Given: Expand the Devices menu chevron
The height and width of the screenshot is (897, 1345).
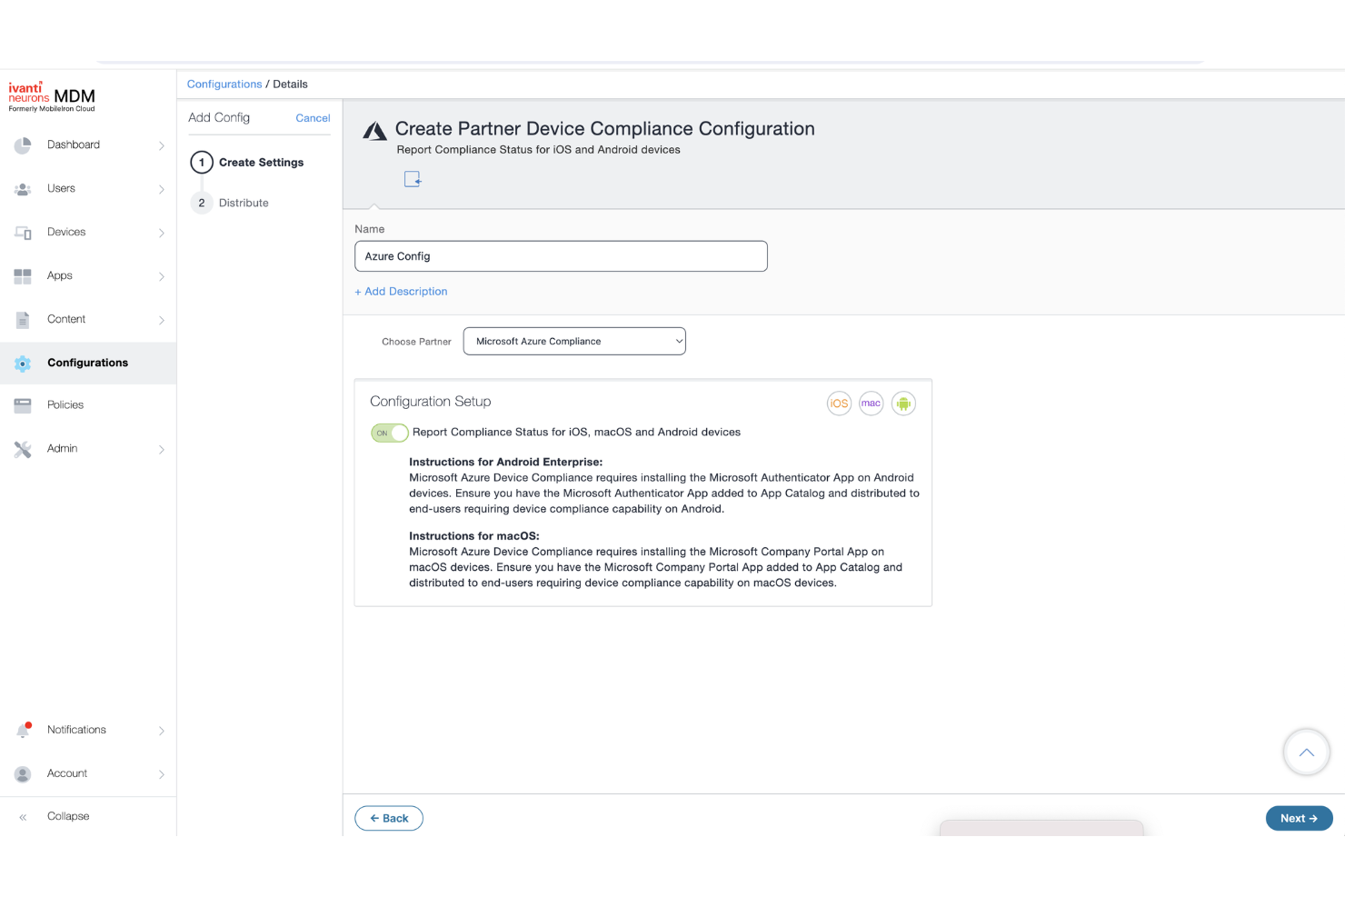Looking at the screenshot, I should [x=162, y=233].
